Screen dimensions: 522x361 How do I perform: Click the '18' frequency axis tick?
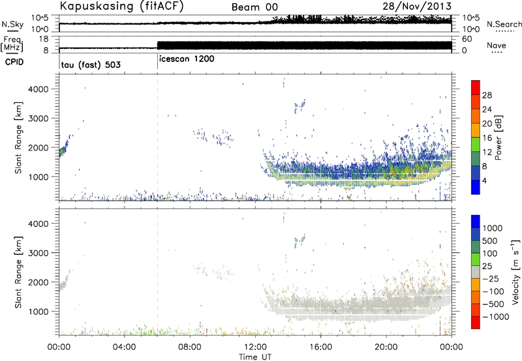coord(44,39)
